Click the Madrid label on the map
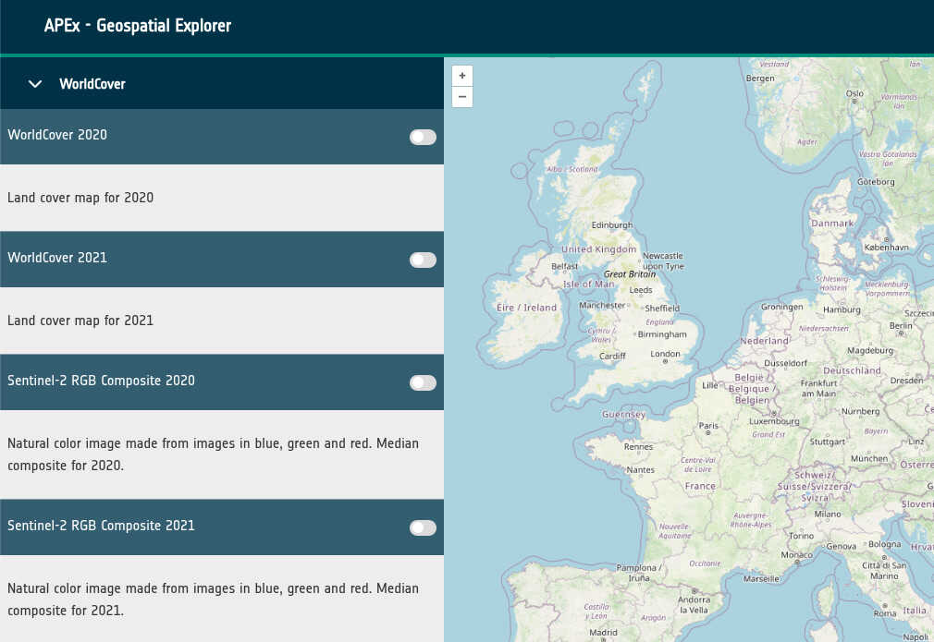 point(603,634)
